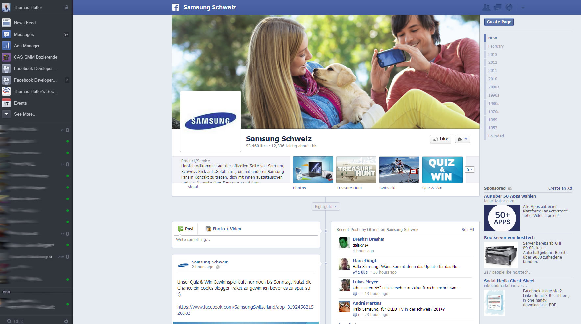Click the comment icon on André Martins' post
Image resolution: width=581 pixels, height=324 pixels.
tap(355, 315)
